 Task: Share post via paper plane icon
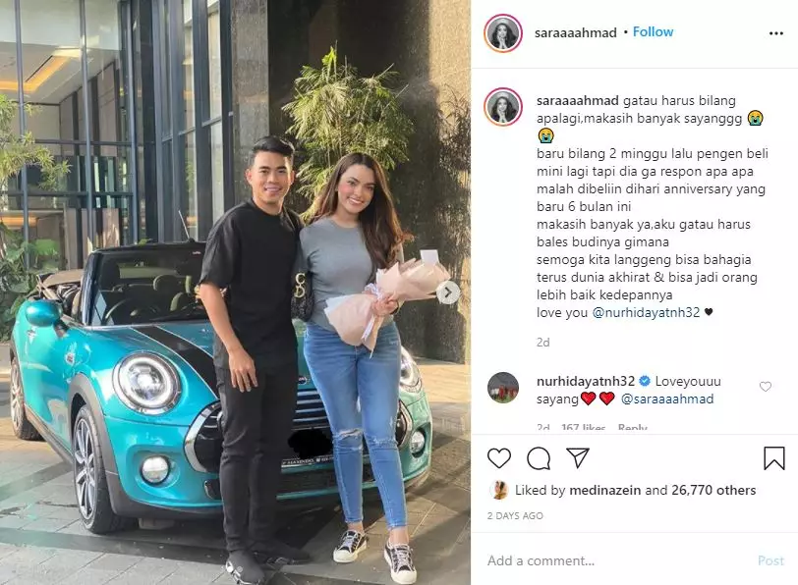578,457
